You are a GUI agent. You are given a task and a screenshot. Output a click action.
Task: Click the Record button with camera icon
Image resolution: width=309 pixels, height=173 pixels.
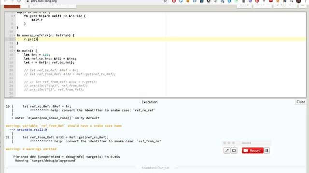coord(253,150)
